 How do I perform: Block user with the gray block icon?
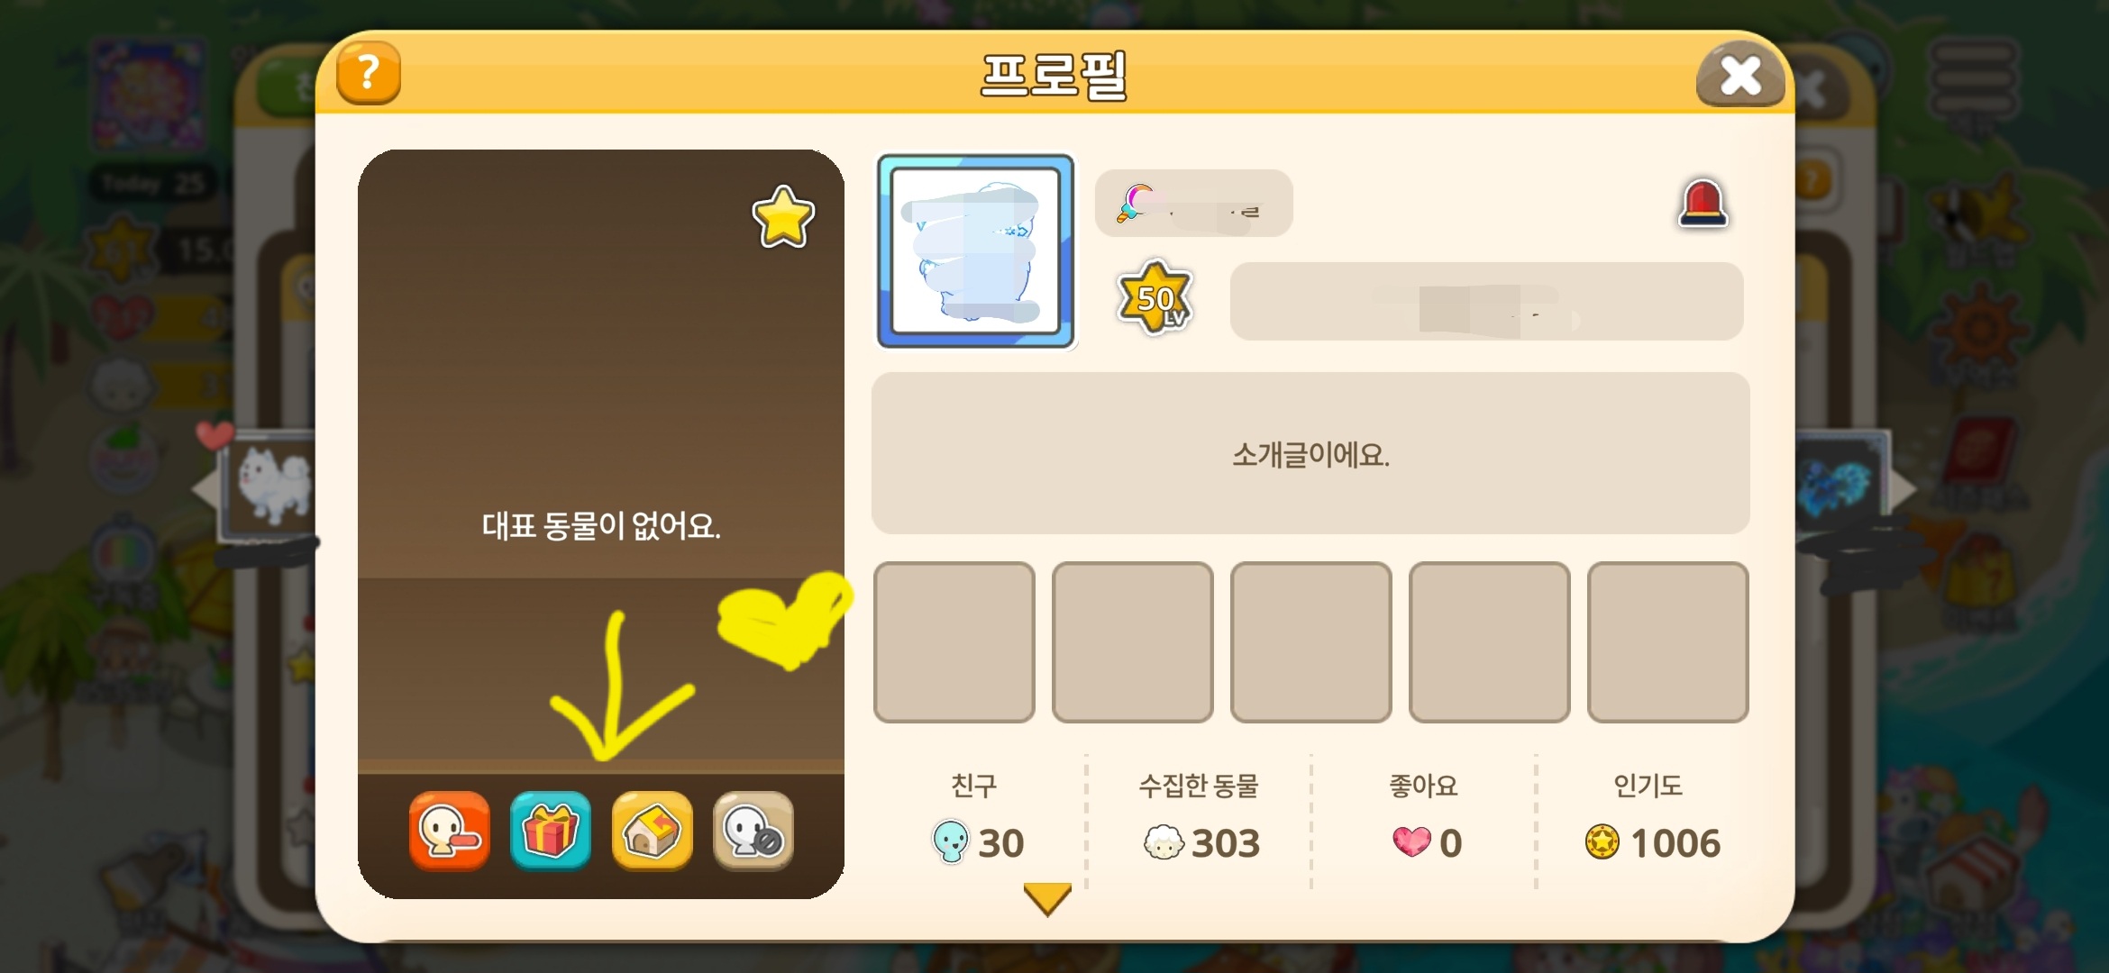pyautogui.click(x=753, y=831)
